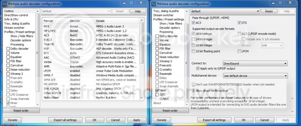Click right window tree scrollbar
Screen dimensions: 301x126
coord(186,63)
